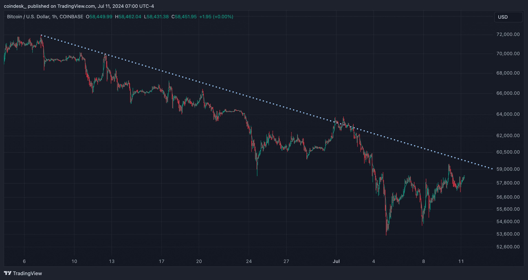Click the TradingView wordmark text
The image size is (528, 280).
(28, 273)
